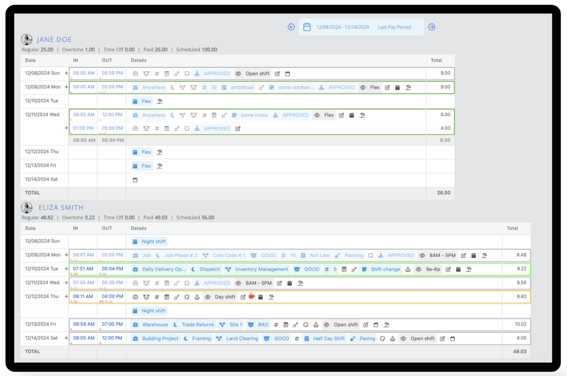Click the calendar icon on the empty 12/14 Sat row
The image size is (567, 376).
(x=135, y=180)
